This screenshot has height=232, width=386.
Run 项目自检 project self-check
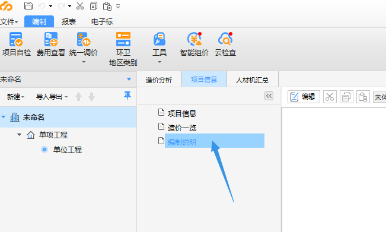tap(17, 45)
